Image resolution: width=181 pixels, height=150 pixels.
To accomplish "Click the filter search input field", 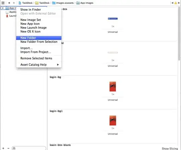I will coord(29,148).
